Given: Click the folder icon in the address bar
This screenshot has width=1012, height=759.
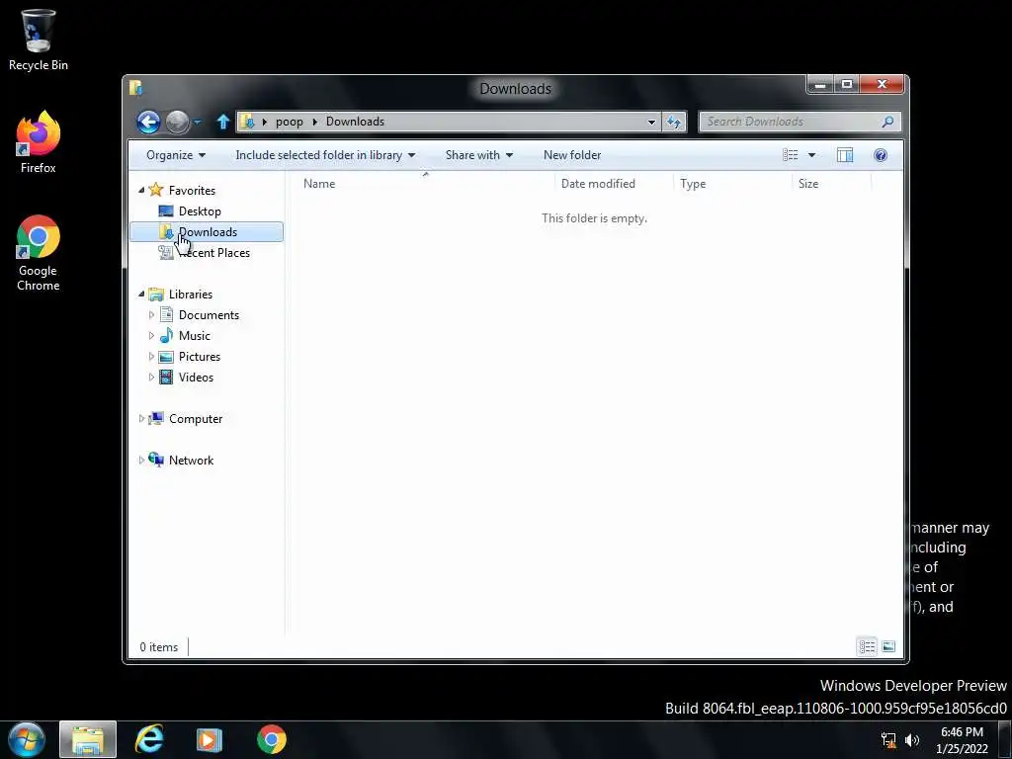Looking at the screenshot, I should click(x=246, y=122).
